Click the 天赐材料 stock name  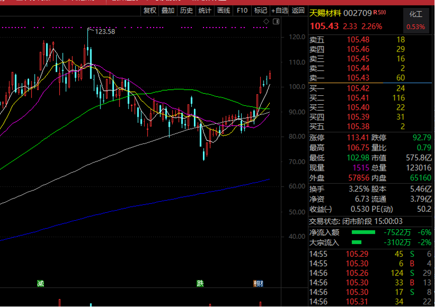point(325,13)
